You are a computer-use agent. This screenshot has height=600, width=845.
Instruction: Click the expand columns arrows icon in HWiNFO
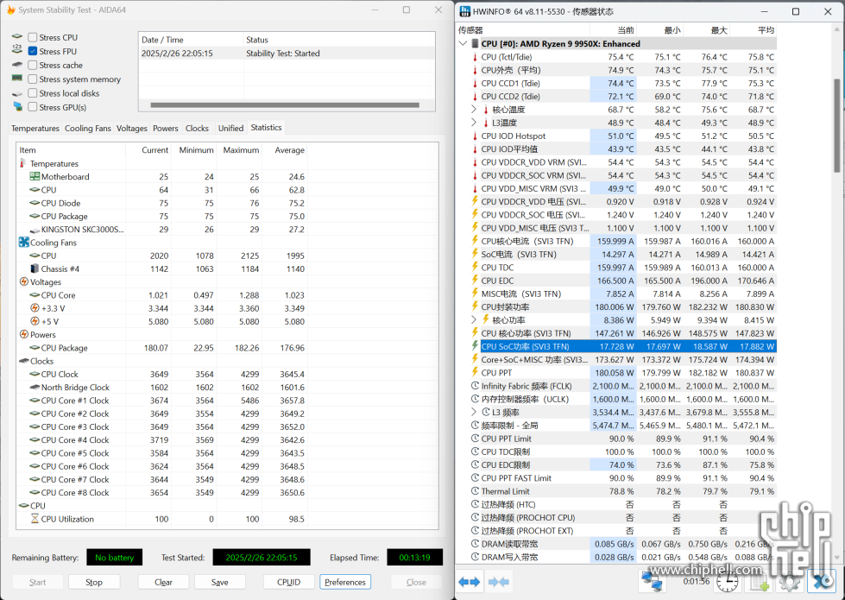[469, 582]
